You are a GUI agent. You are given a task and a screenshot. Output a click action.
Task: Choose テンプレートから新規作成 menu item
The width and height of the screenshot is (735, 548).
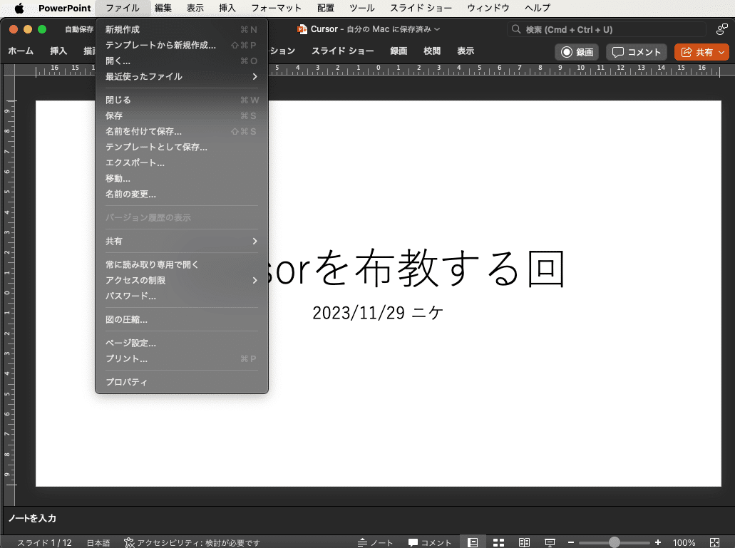pyautogui.click(x=181, y=45)
